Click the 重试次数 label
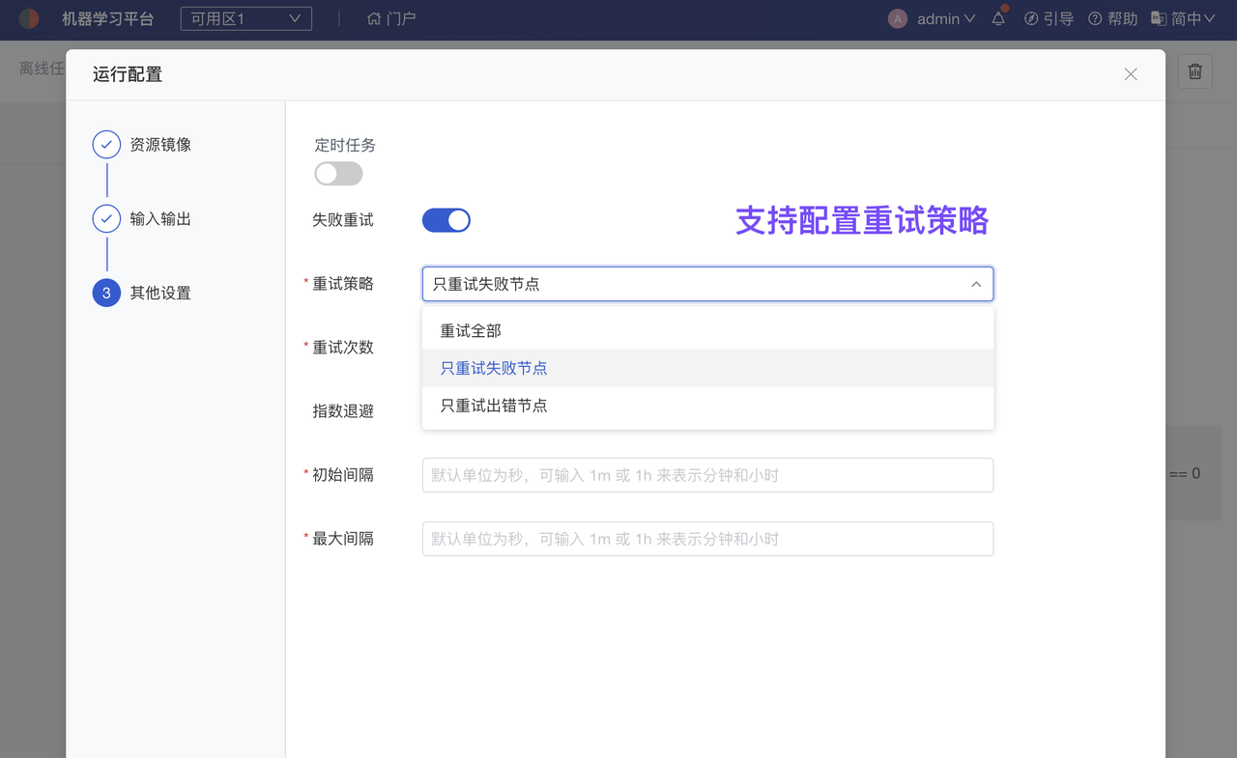Viewport: 1237px width, 758px height. tap(343, 348)
